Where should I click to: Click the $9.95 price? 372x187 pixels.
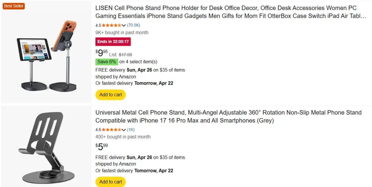pyautogui.click(x=102, y=53)
